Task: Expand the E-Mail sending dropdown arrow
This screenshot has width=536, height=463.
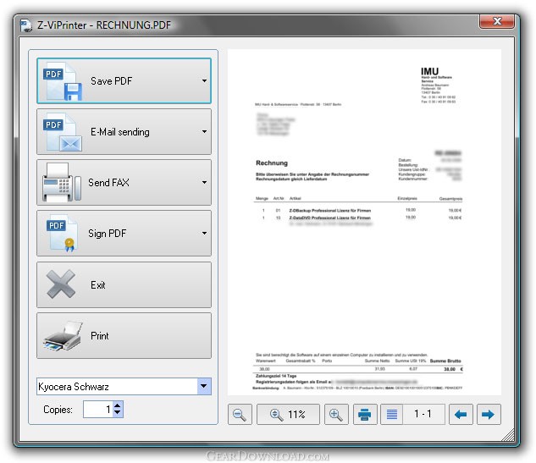Action: click(x=204, y=131)
